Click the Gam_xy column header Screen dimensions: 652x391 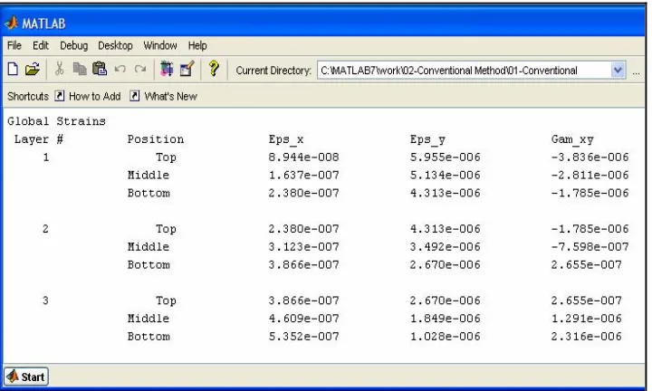[572, 140]
